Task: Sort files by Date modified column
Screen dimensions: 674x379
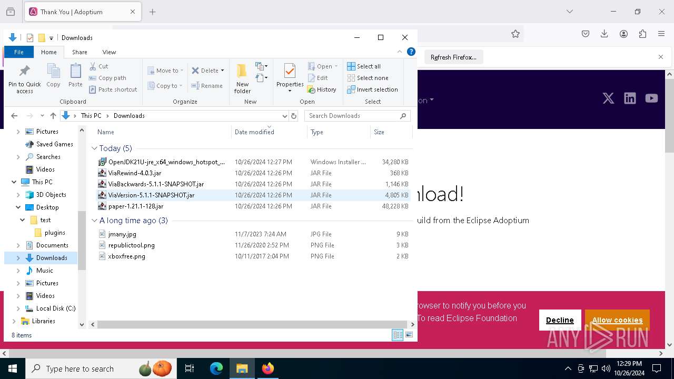Action: click(269, 132)
